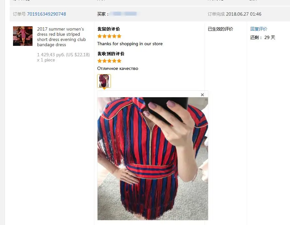Click the 订单完成 2018.06.27 01:46 timestamp
This screenshot has width=290, height=225.
pos(234,14)
